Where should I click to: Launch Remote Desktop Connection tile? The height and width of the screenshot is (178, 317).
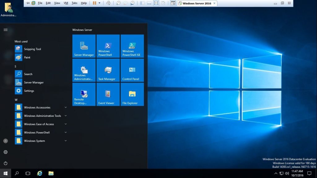click(x=84, y=94)
